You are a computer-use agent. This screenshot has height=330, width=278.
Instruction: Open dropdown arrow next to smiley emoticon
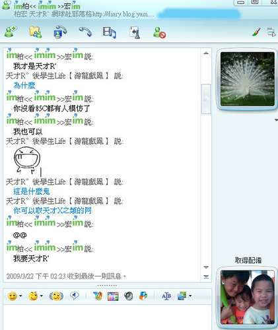point(20,296)
